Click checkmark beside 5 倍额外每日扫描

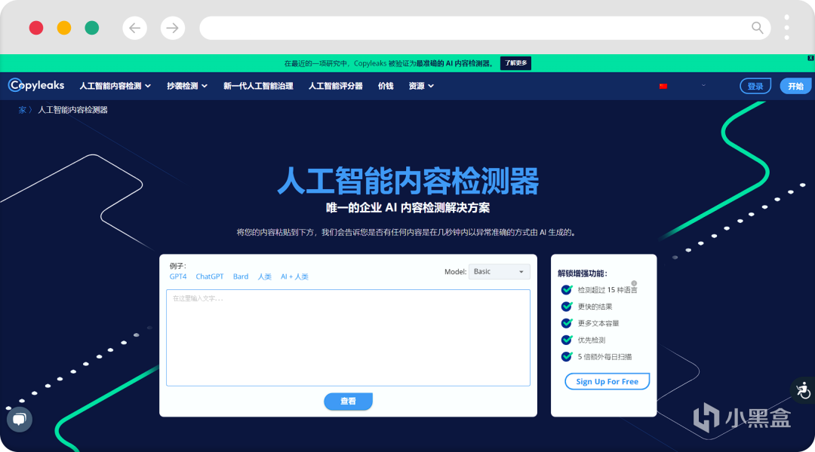tap(567, 356)
